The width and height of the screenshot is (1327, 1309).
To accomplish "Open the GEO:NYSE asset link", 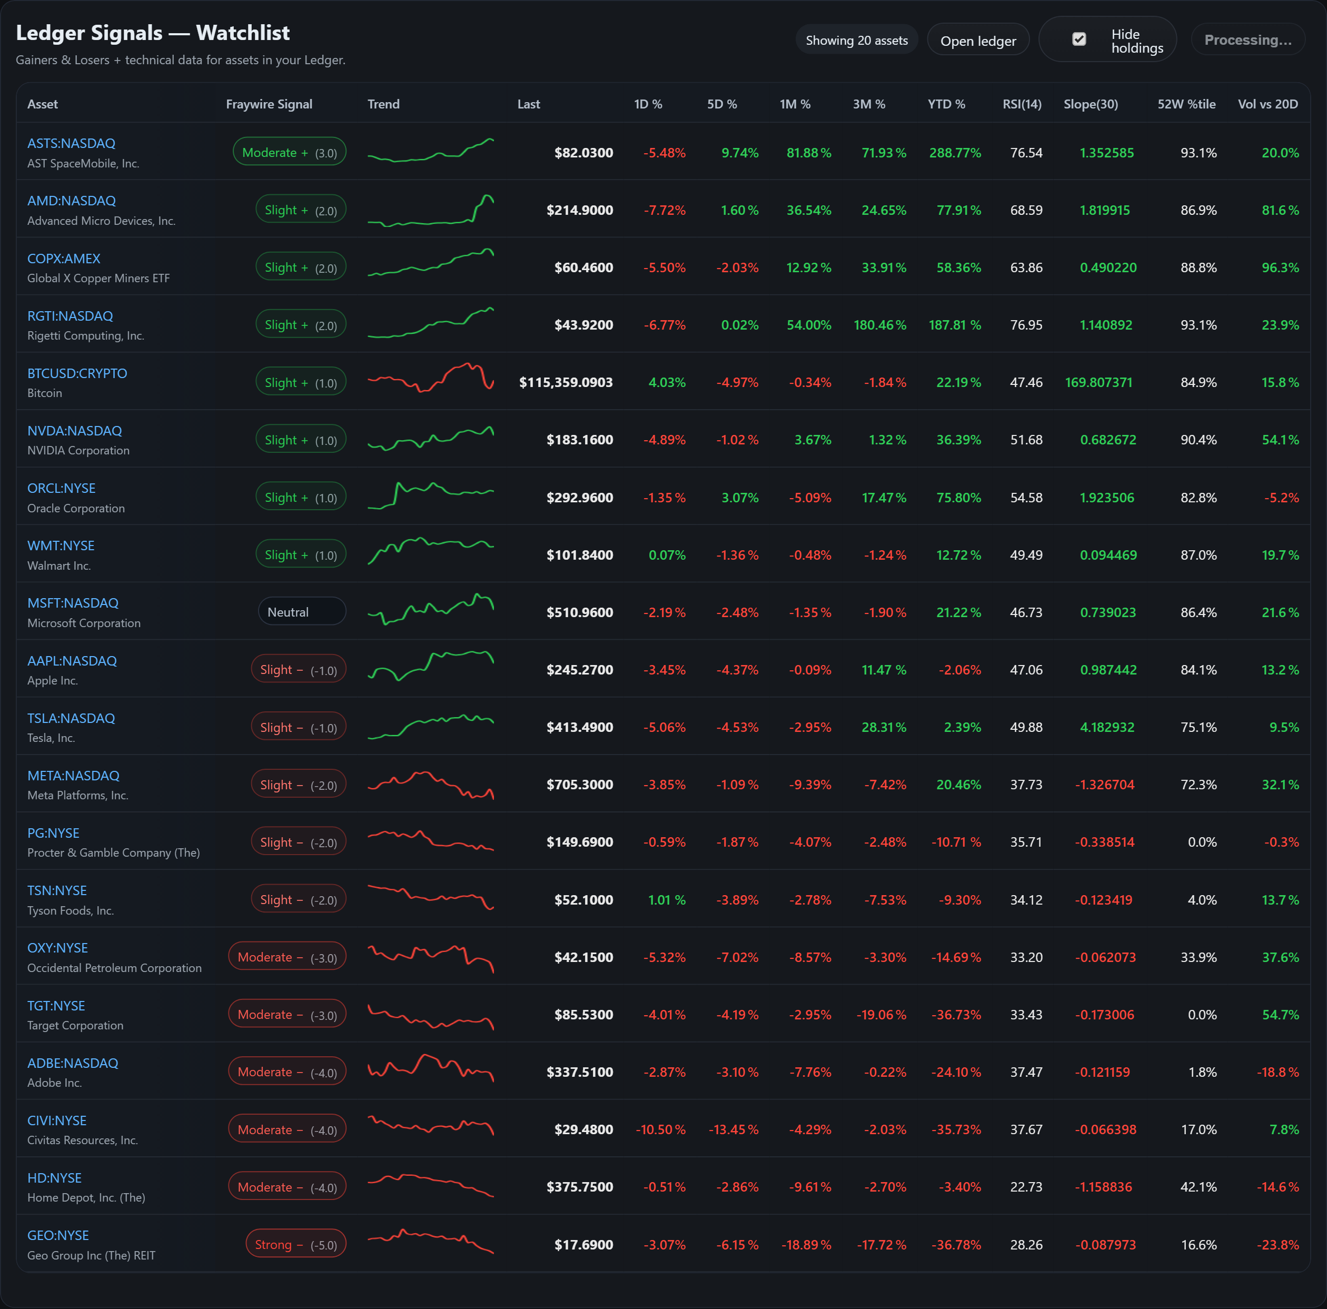I will pos(58,1235).
